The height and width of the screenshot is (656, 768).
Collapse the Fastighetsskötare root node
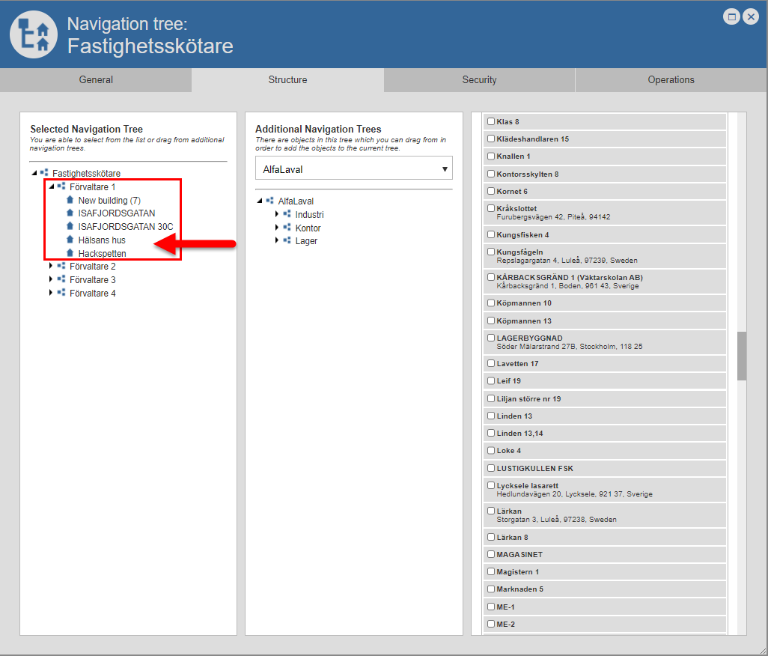(34, 172)
